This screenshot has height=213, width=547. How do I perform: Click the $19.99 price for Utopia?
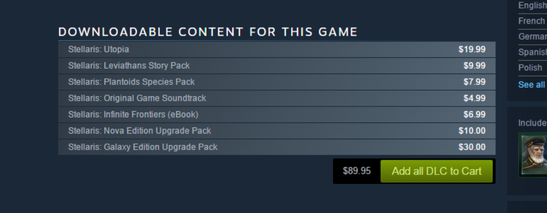[472, 49]
